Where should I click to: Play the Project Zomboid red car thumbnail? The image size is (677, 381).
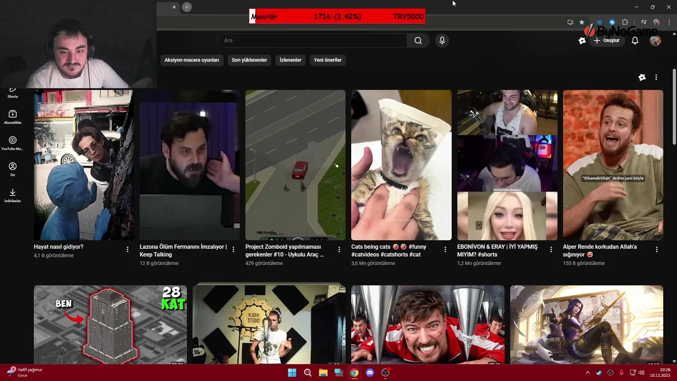295,165
